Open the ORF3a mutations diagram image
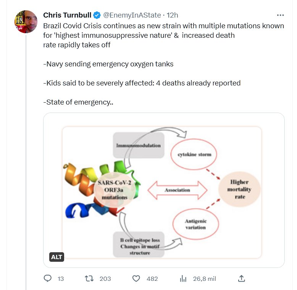The image size is (297, 290). click(x=164, y=190)
